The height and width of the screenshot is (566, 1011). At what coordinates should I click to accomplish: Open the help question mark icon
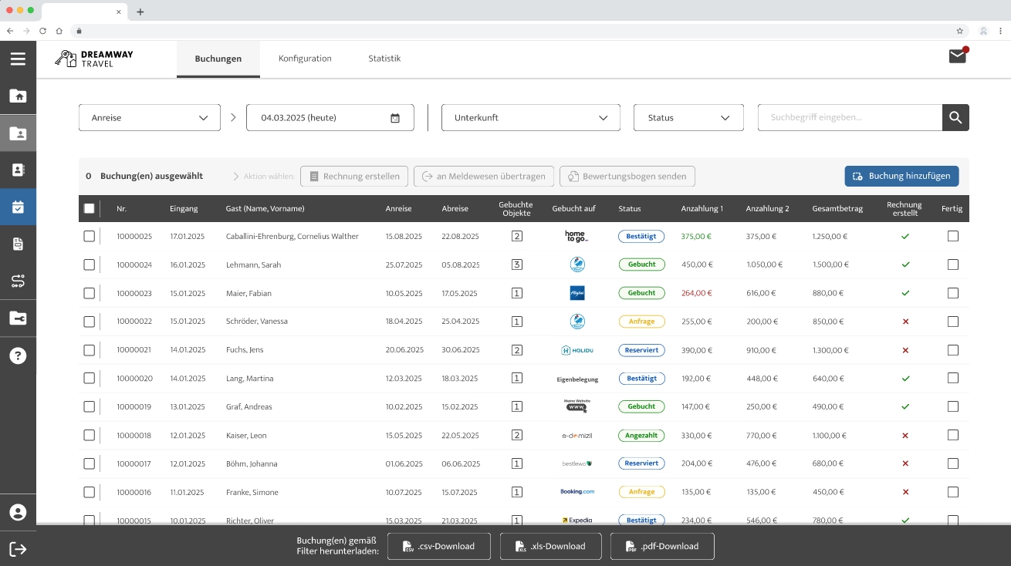pyautogui.click(x=18, y=355)
